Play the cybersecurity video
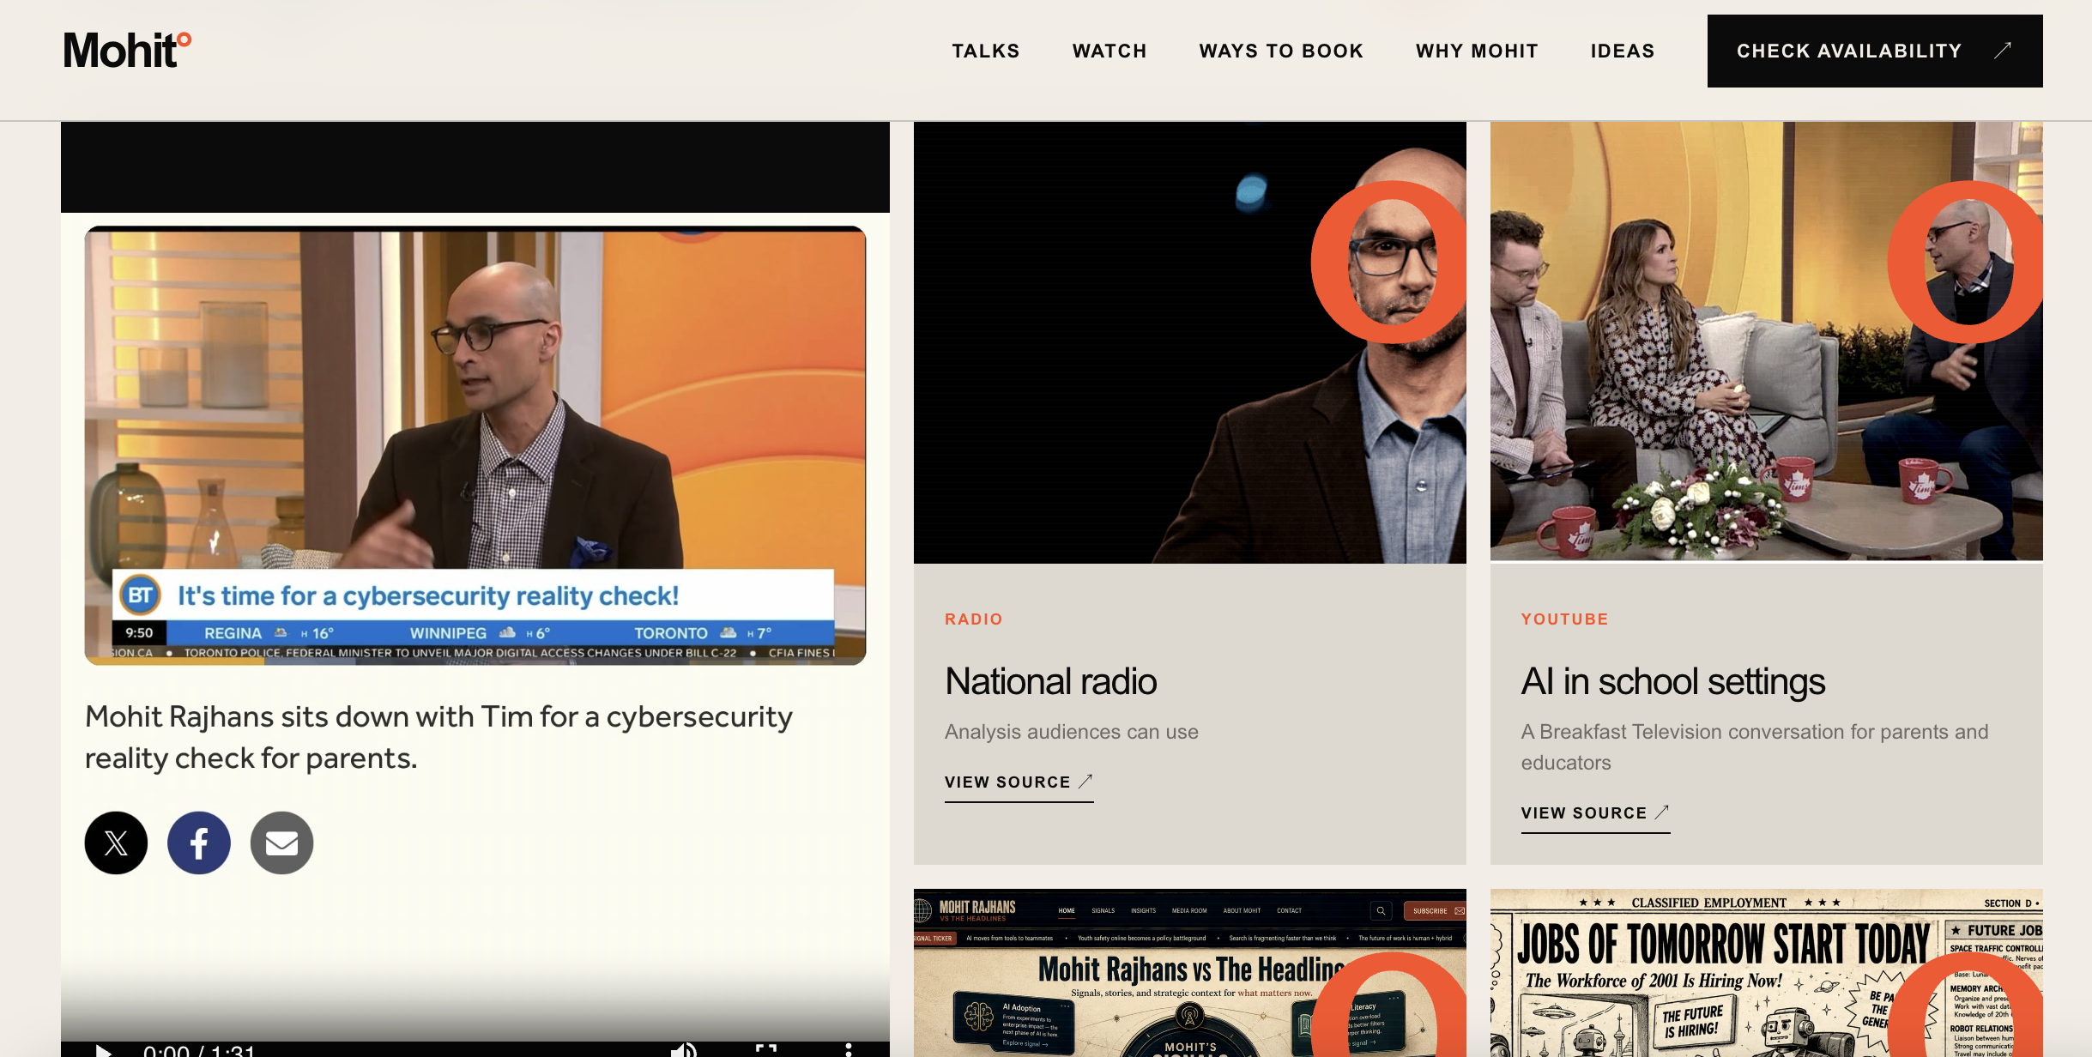Viewport: 2092px width, 1057px height. pyautogui.click(x=103, y=1050)
